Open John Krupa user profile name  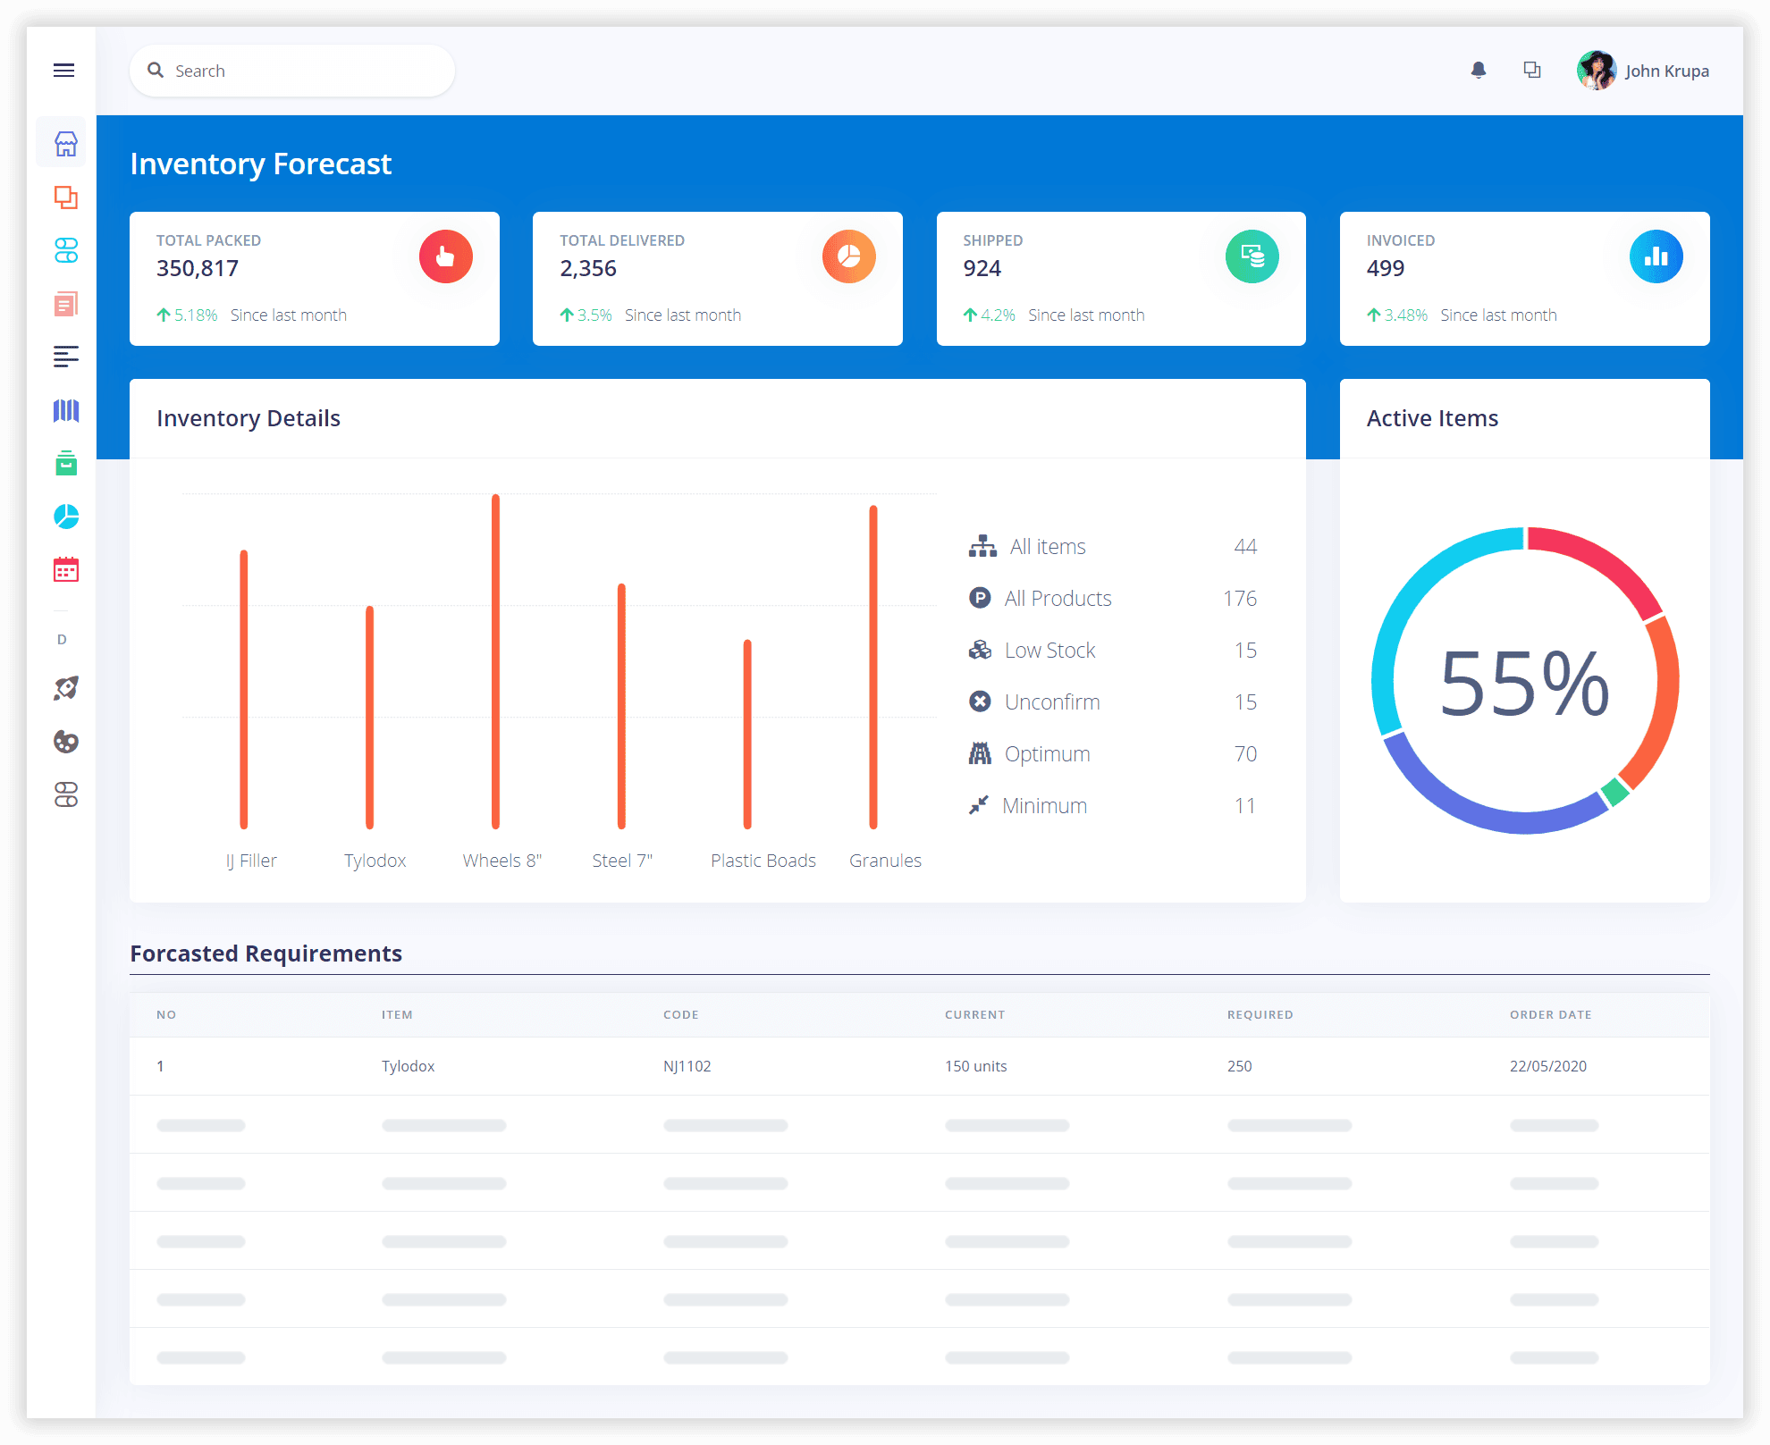[x=1666, y=71]
